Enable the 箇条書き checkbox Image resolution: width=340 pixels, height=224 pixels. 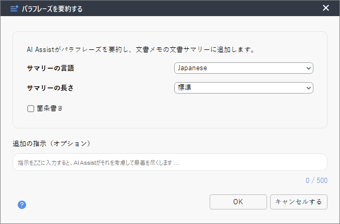click(x=31, y=109)
